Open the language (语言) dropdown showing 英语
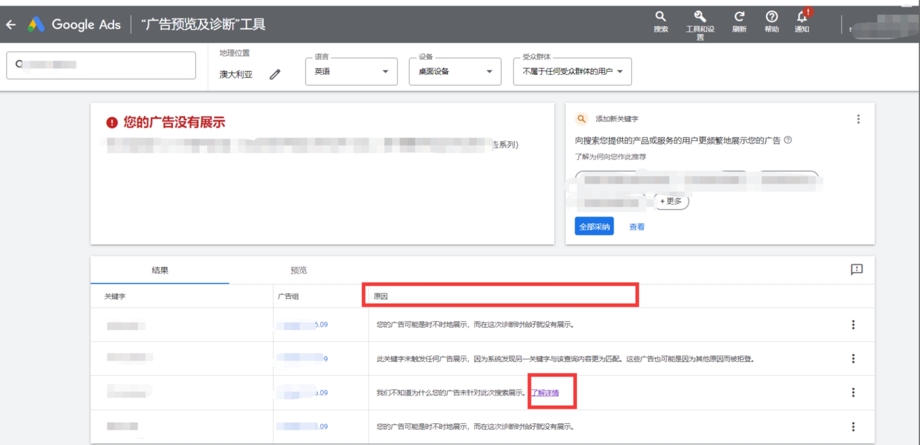Screen dimensions: 920x445 [x=351, y=71]
